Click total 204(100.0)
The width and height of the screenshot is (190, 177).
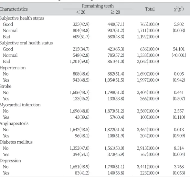tap(150, 136)
